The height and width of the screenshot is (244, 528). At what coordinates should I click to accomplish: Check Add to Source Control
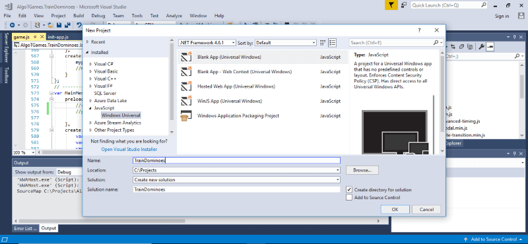pos(349,198)
